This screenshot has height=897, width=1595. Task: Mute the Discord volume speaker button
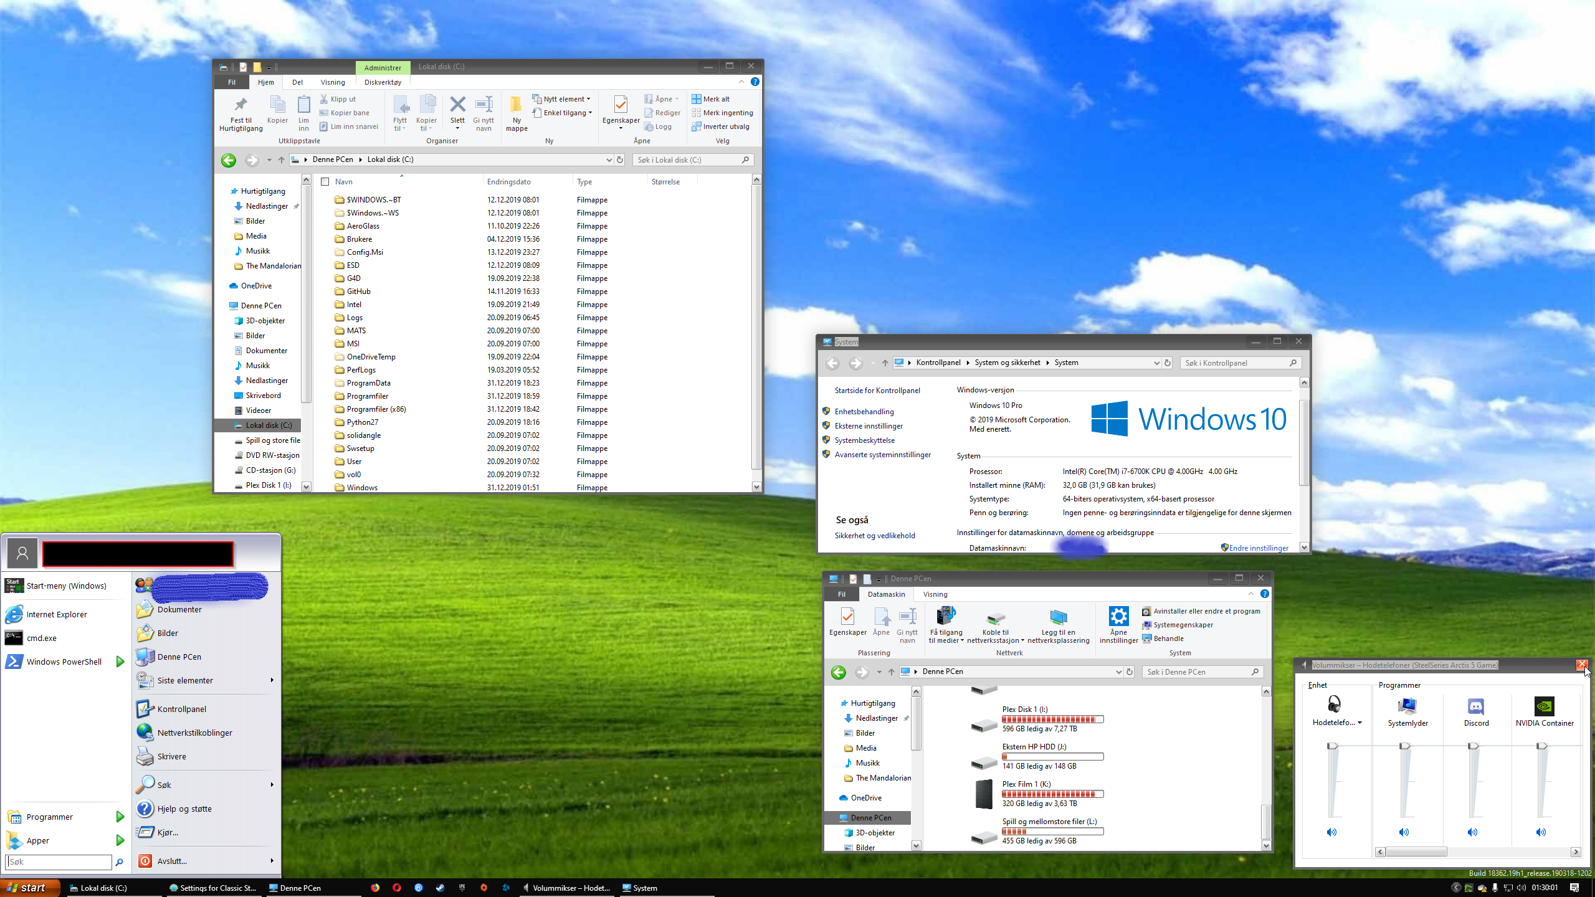(x=1473, y=832)
